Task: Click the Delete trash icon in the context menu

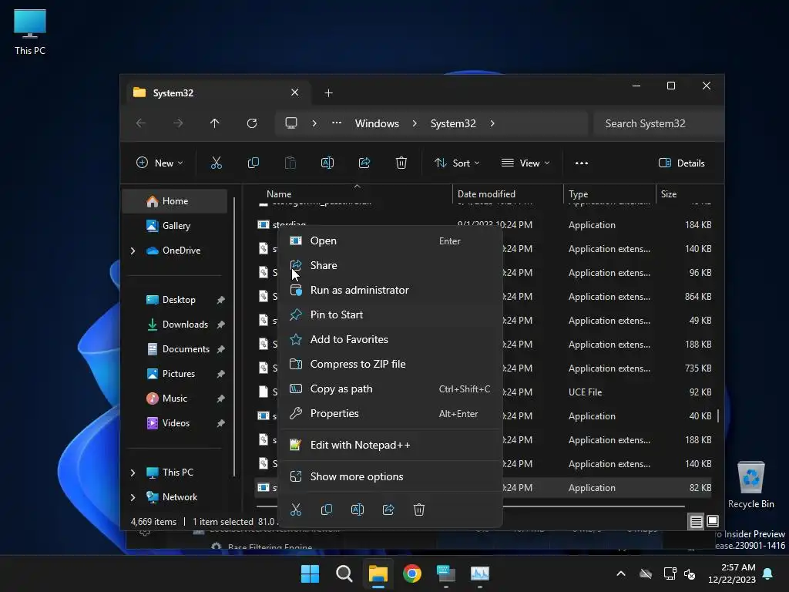Action: (x=418, y=510)
